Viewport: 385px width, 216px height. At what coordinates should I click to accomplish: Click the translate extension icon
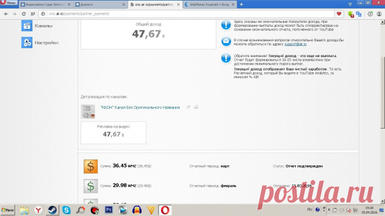click(359, 14)
